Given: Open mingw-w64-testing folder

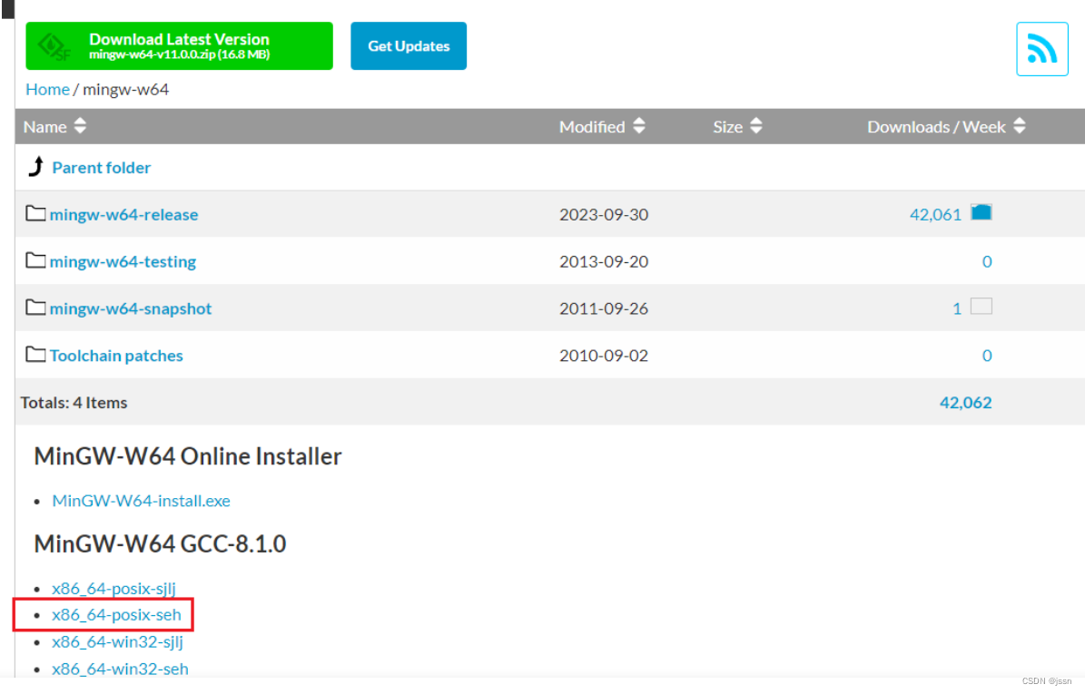Looking at the screenshot, I should pyautogui.click(x=123, y=261).
